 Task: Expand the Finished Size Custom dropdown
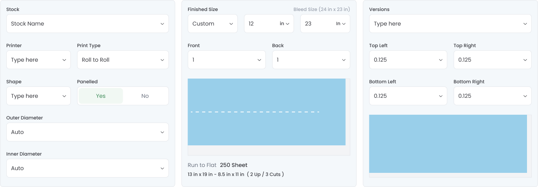point(212,24)
